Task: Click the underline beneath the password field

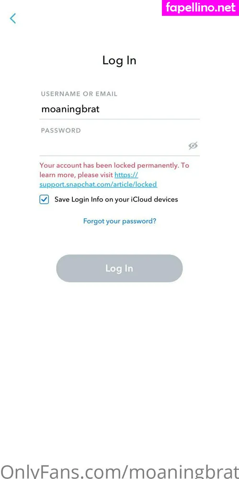Action: (120, 156)
